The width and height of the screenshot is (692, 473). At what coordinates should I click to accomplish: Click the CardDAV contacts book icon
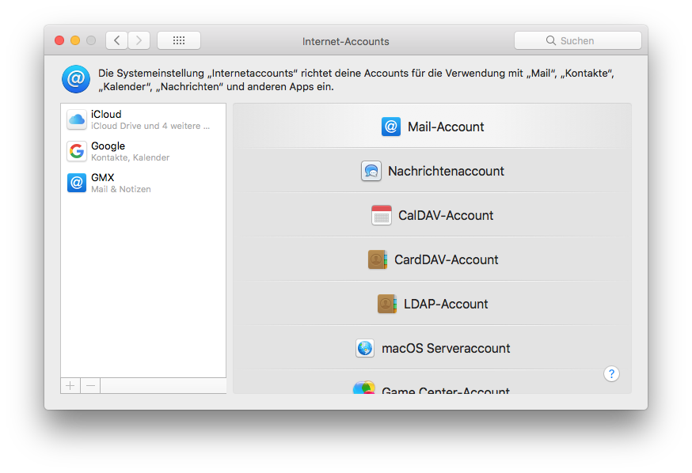pyautogui.click(x=378, y=259)
